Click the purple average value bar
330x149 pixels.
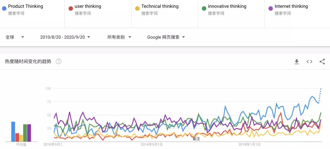coord(29,133)
